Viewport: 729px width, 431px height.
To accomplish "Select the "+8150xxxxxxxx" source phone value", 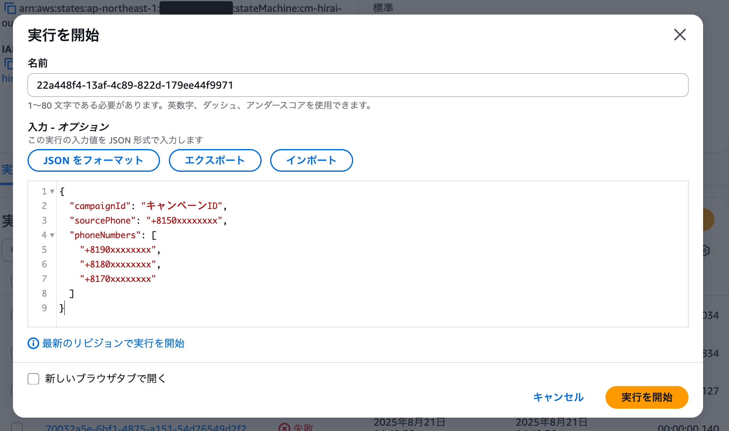I will click(x=184, y=220).
